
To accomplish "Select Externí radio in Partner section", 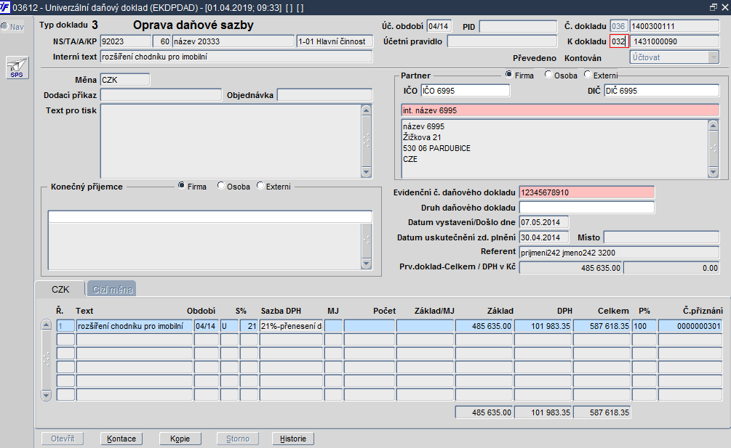I will 588,76.
